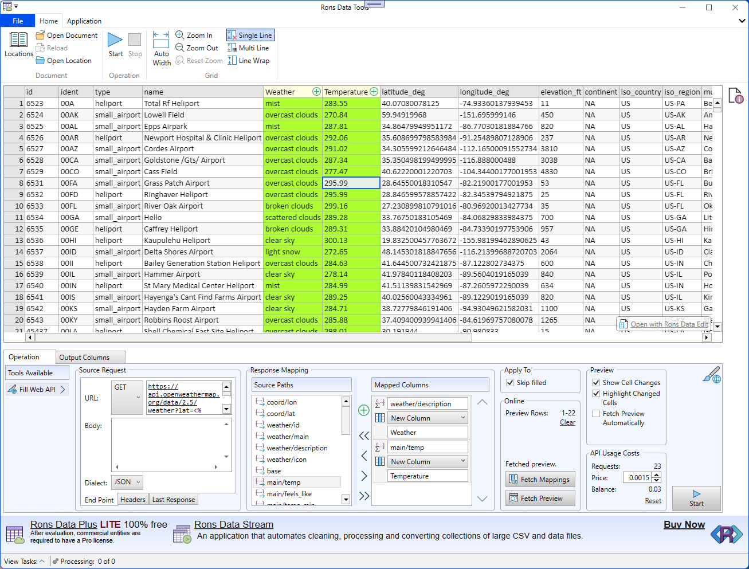Viewport: 749px width, 569px height.
Task: Select the Home ribbon tab
Action: pos(49,21)
